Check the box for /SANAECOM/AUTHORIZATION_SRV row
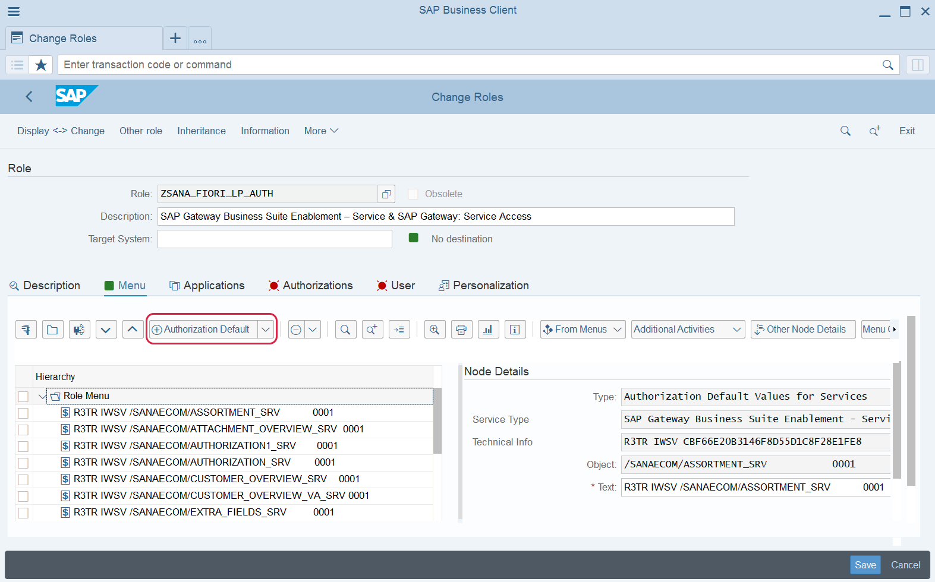The height and width of the screenshot is (582, 935). pyautogui.click(x=23, y=463)
